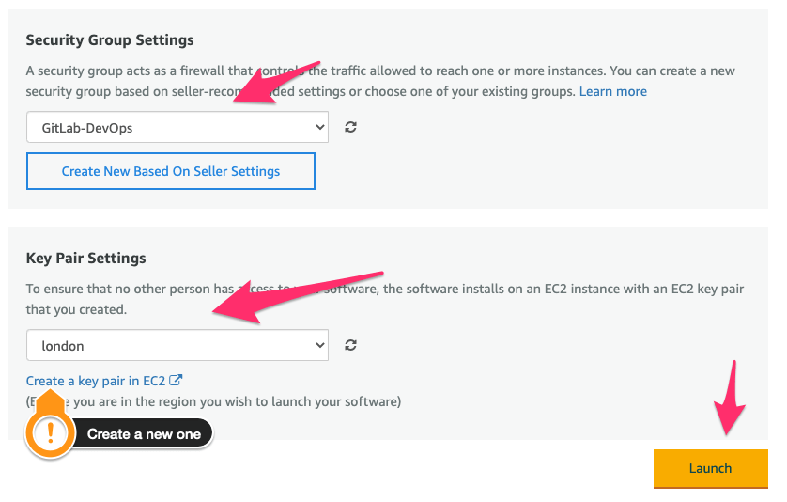Viewport: 787px width, 502px height.
Task: Follow the Learn more link
Action: pyautogui.click(x=612, y=91)
